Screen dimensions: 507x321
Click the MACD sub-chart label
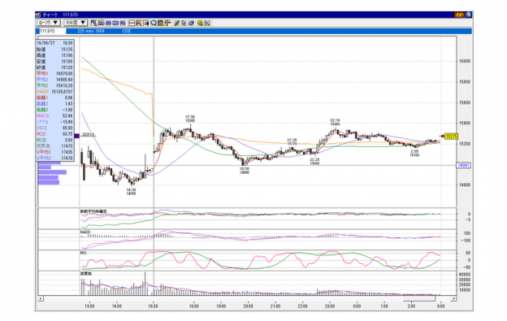pos(85,232)
